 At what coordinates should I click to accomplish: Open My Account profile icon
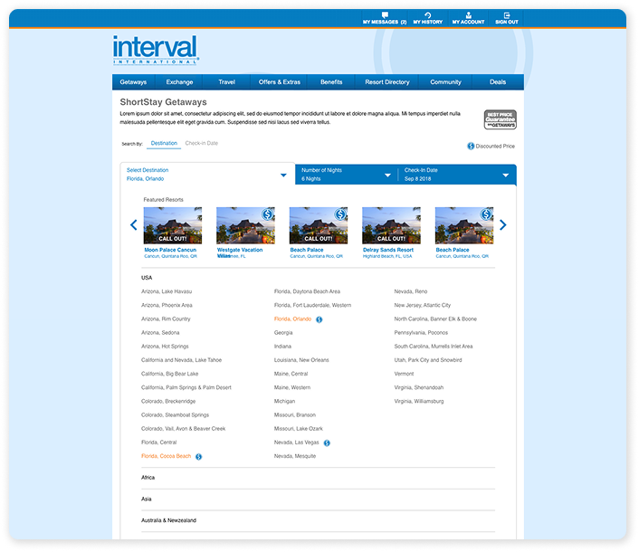pyautogui.click(x=468, y=15)
